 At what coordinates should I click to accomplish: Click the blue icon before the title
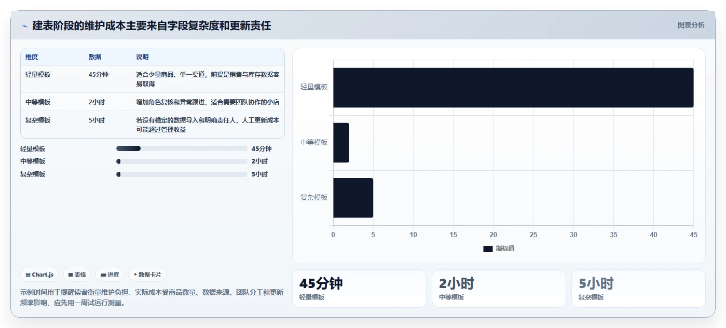pos(24,26)
